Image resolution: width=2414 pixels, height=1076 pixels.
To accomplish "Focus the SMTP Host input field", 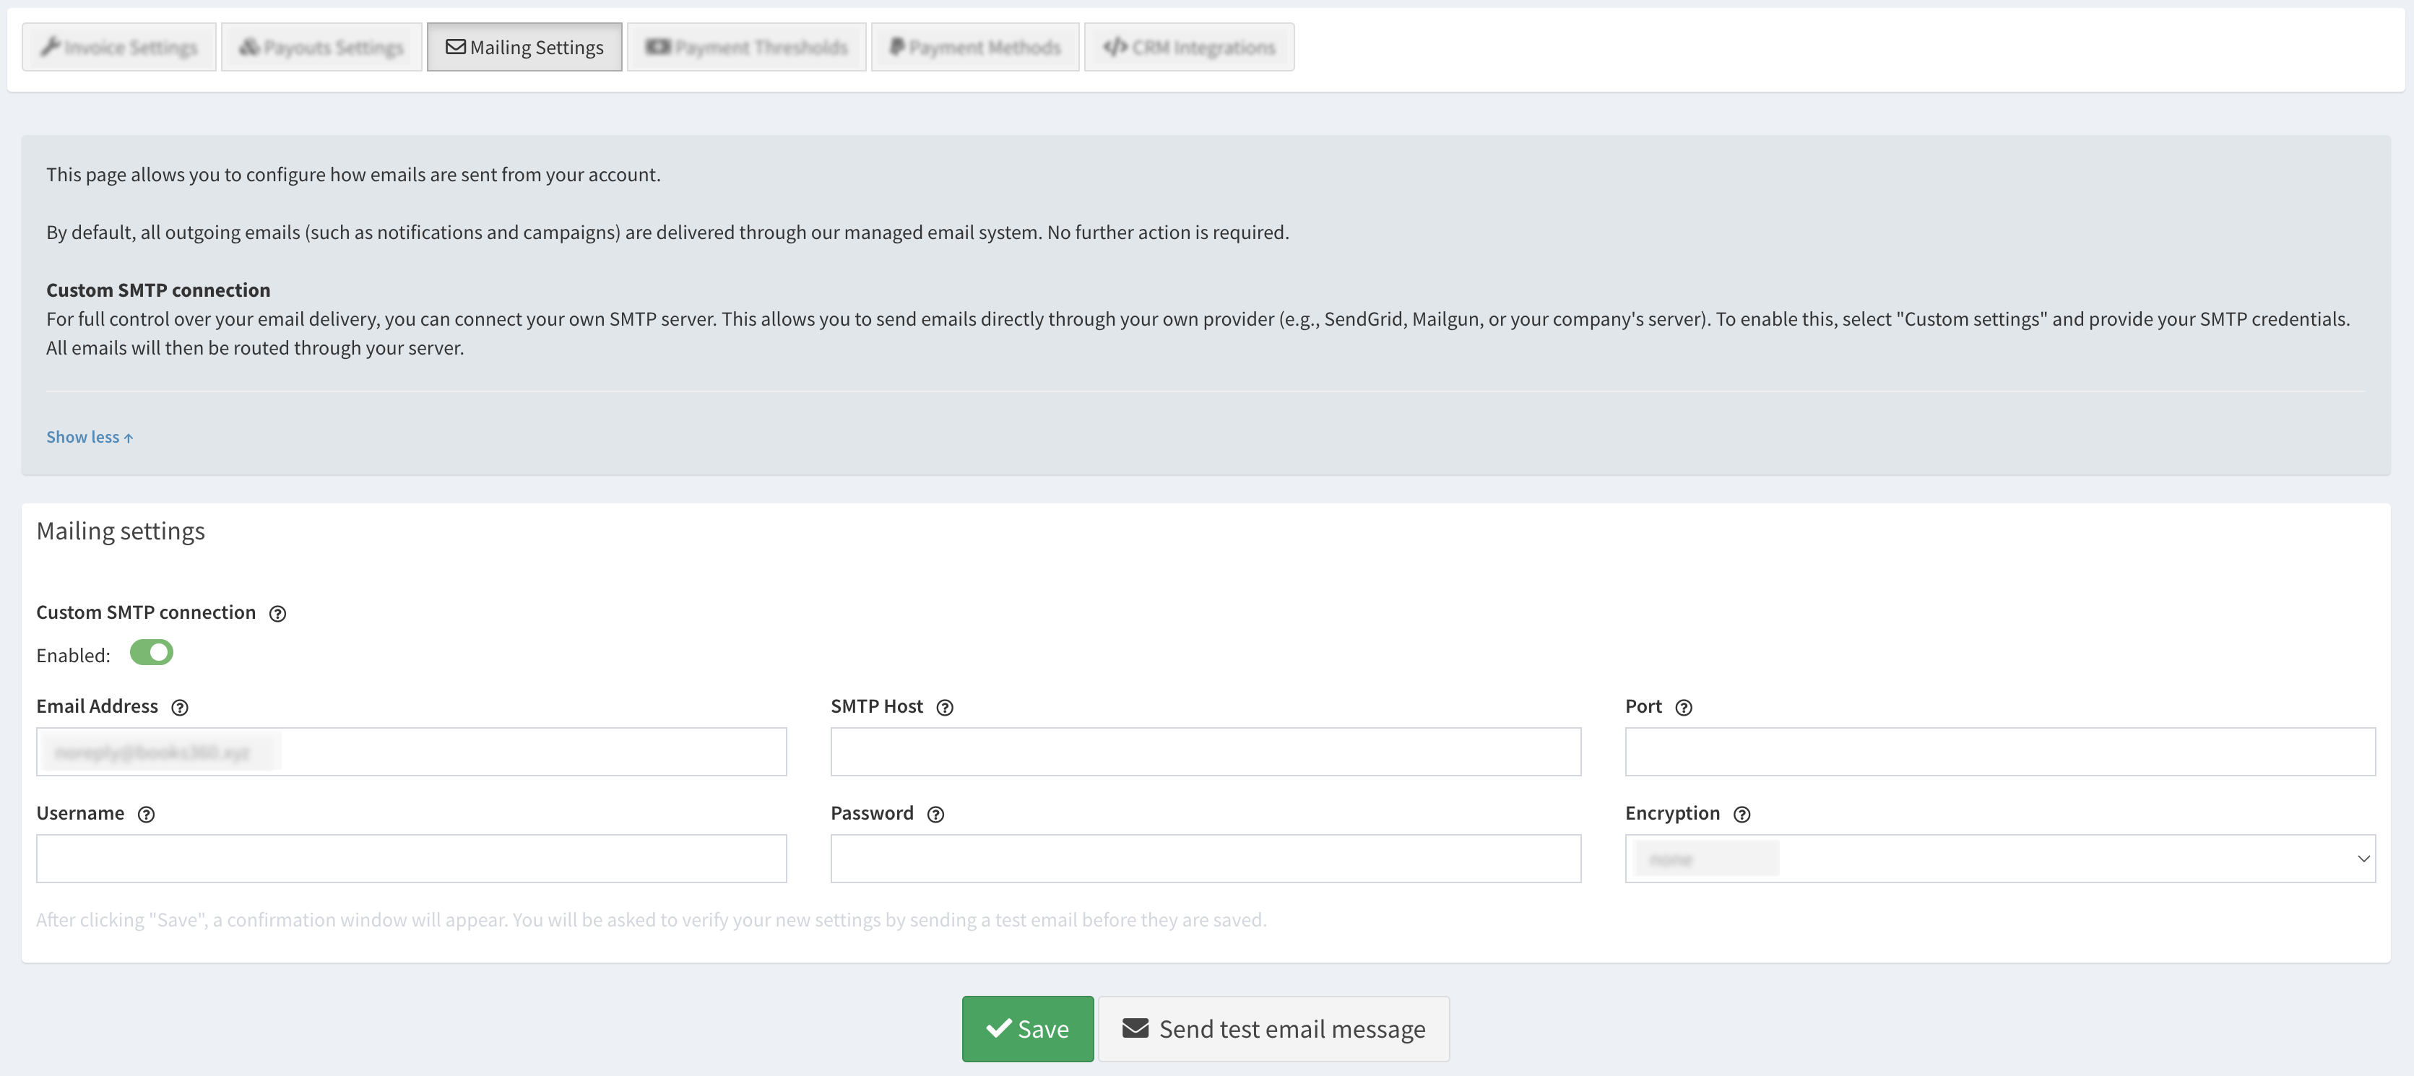I will [1205, 752].
